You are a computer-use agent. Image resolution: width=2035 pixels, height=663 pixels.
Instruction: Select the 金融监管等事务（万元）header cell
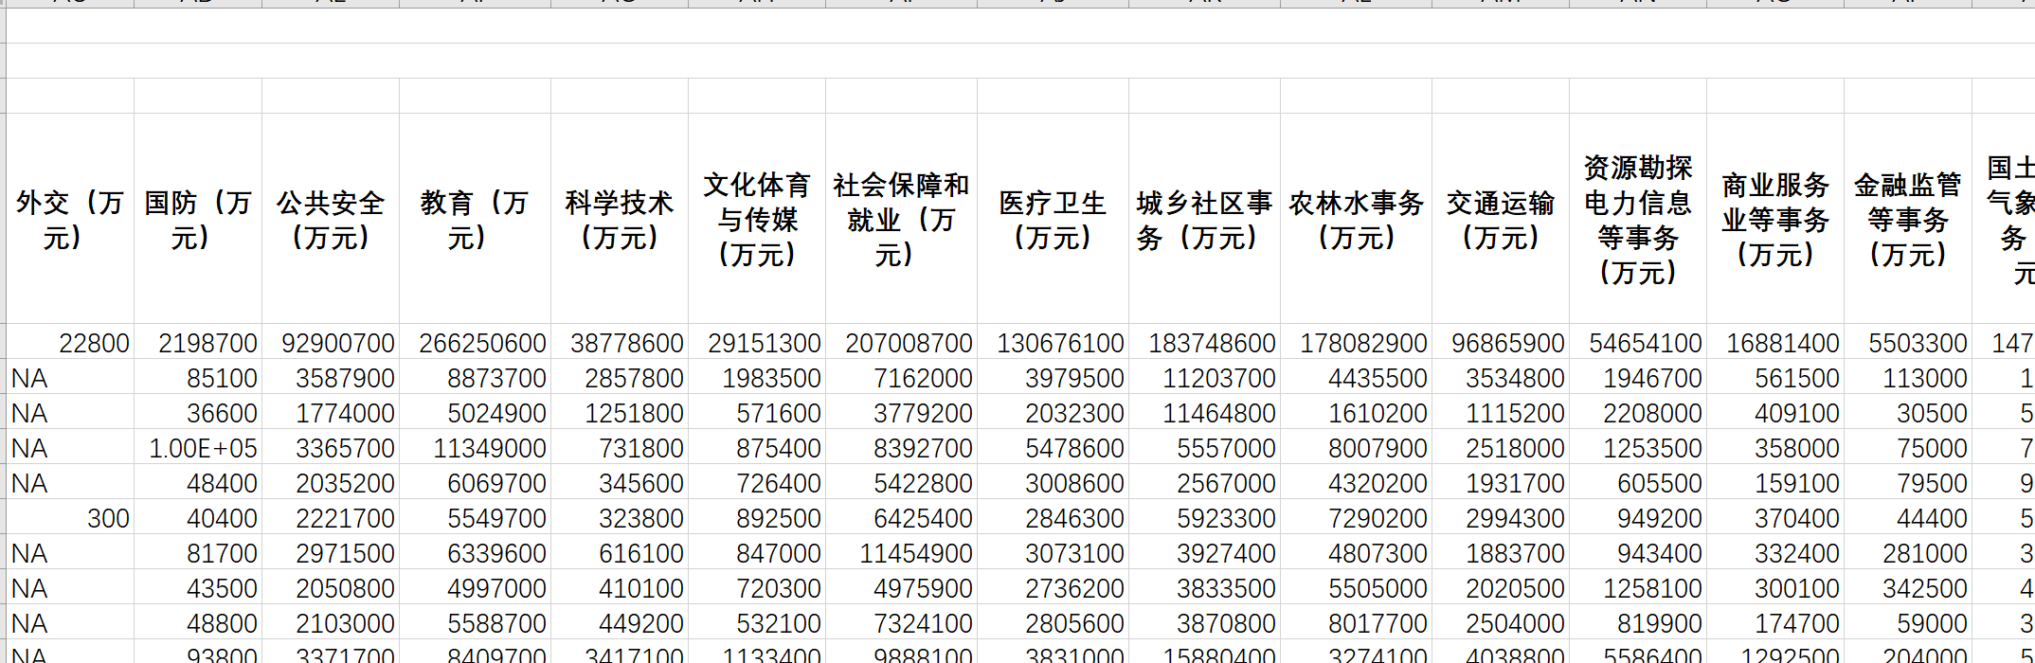[1908, 219]
